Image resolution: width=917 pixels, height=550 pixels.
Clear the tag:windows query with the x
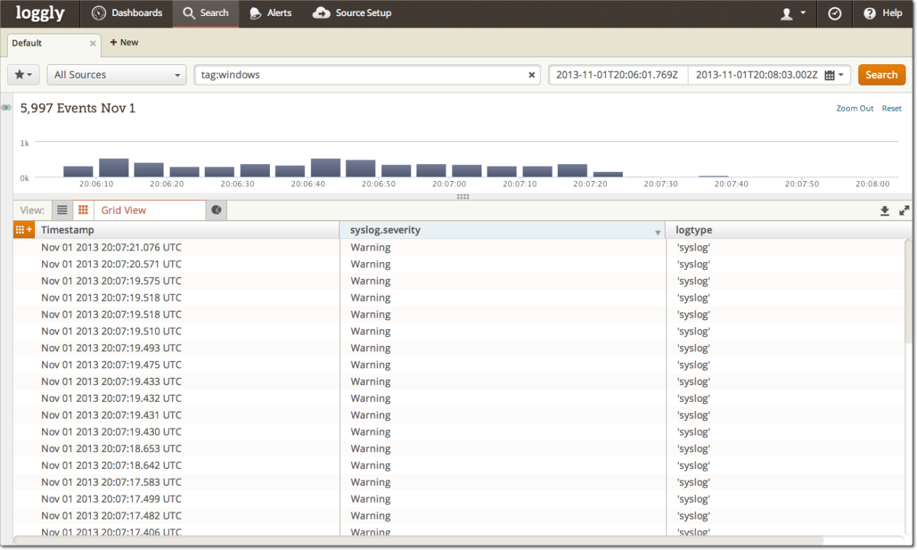click(x=532, y=74)
